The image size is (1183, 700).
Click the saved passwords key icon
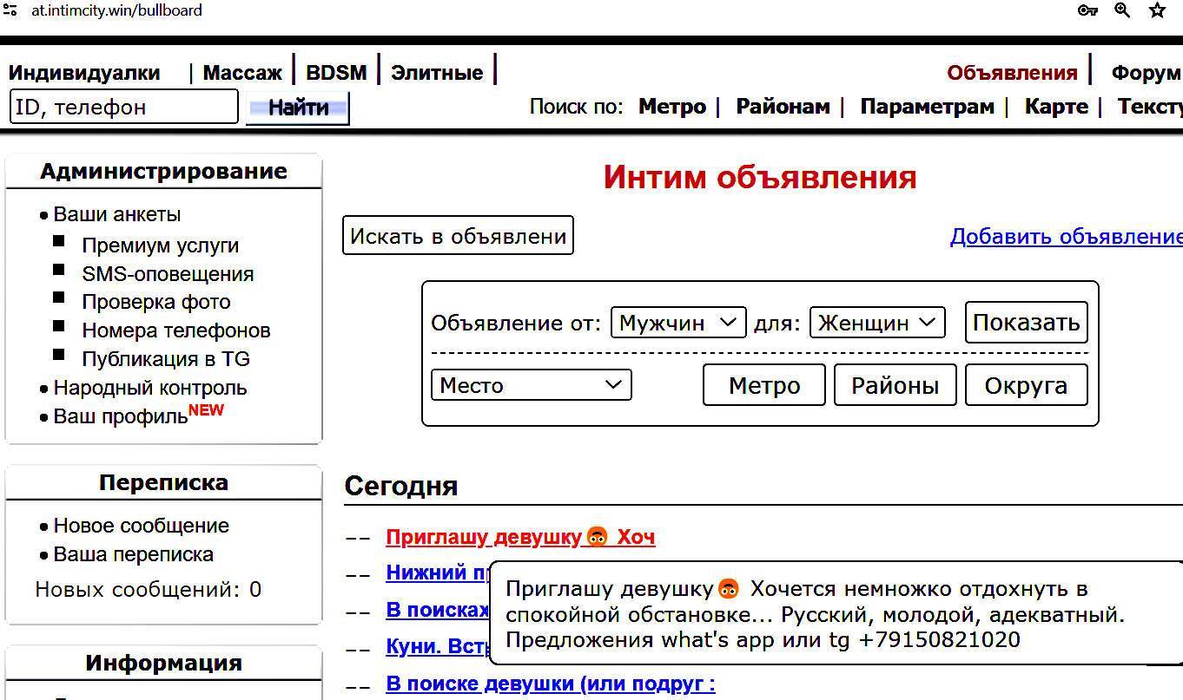(x=1087, y=10)
